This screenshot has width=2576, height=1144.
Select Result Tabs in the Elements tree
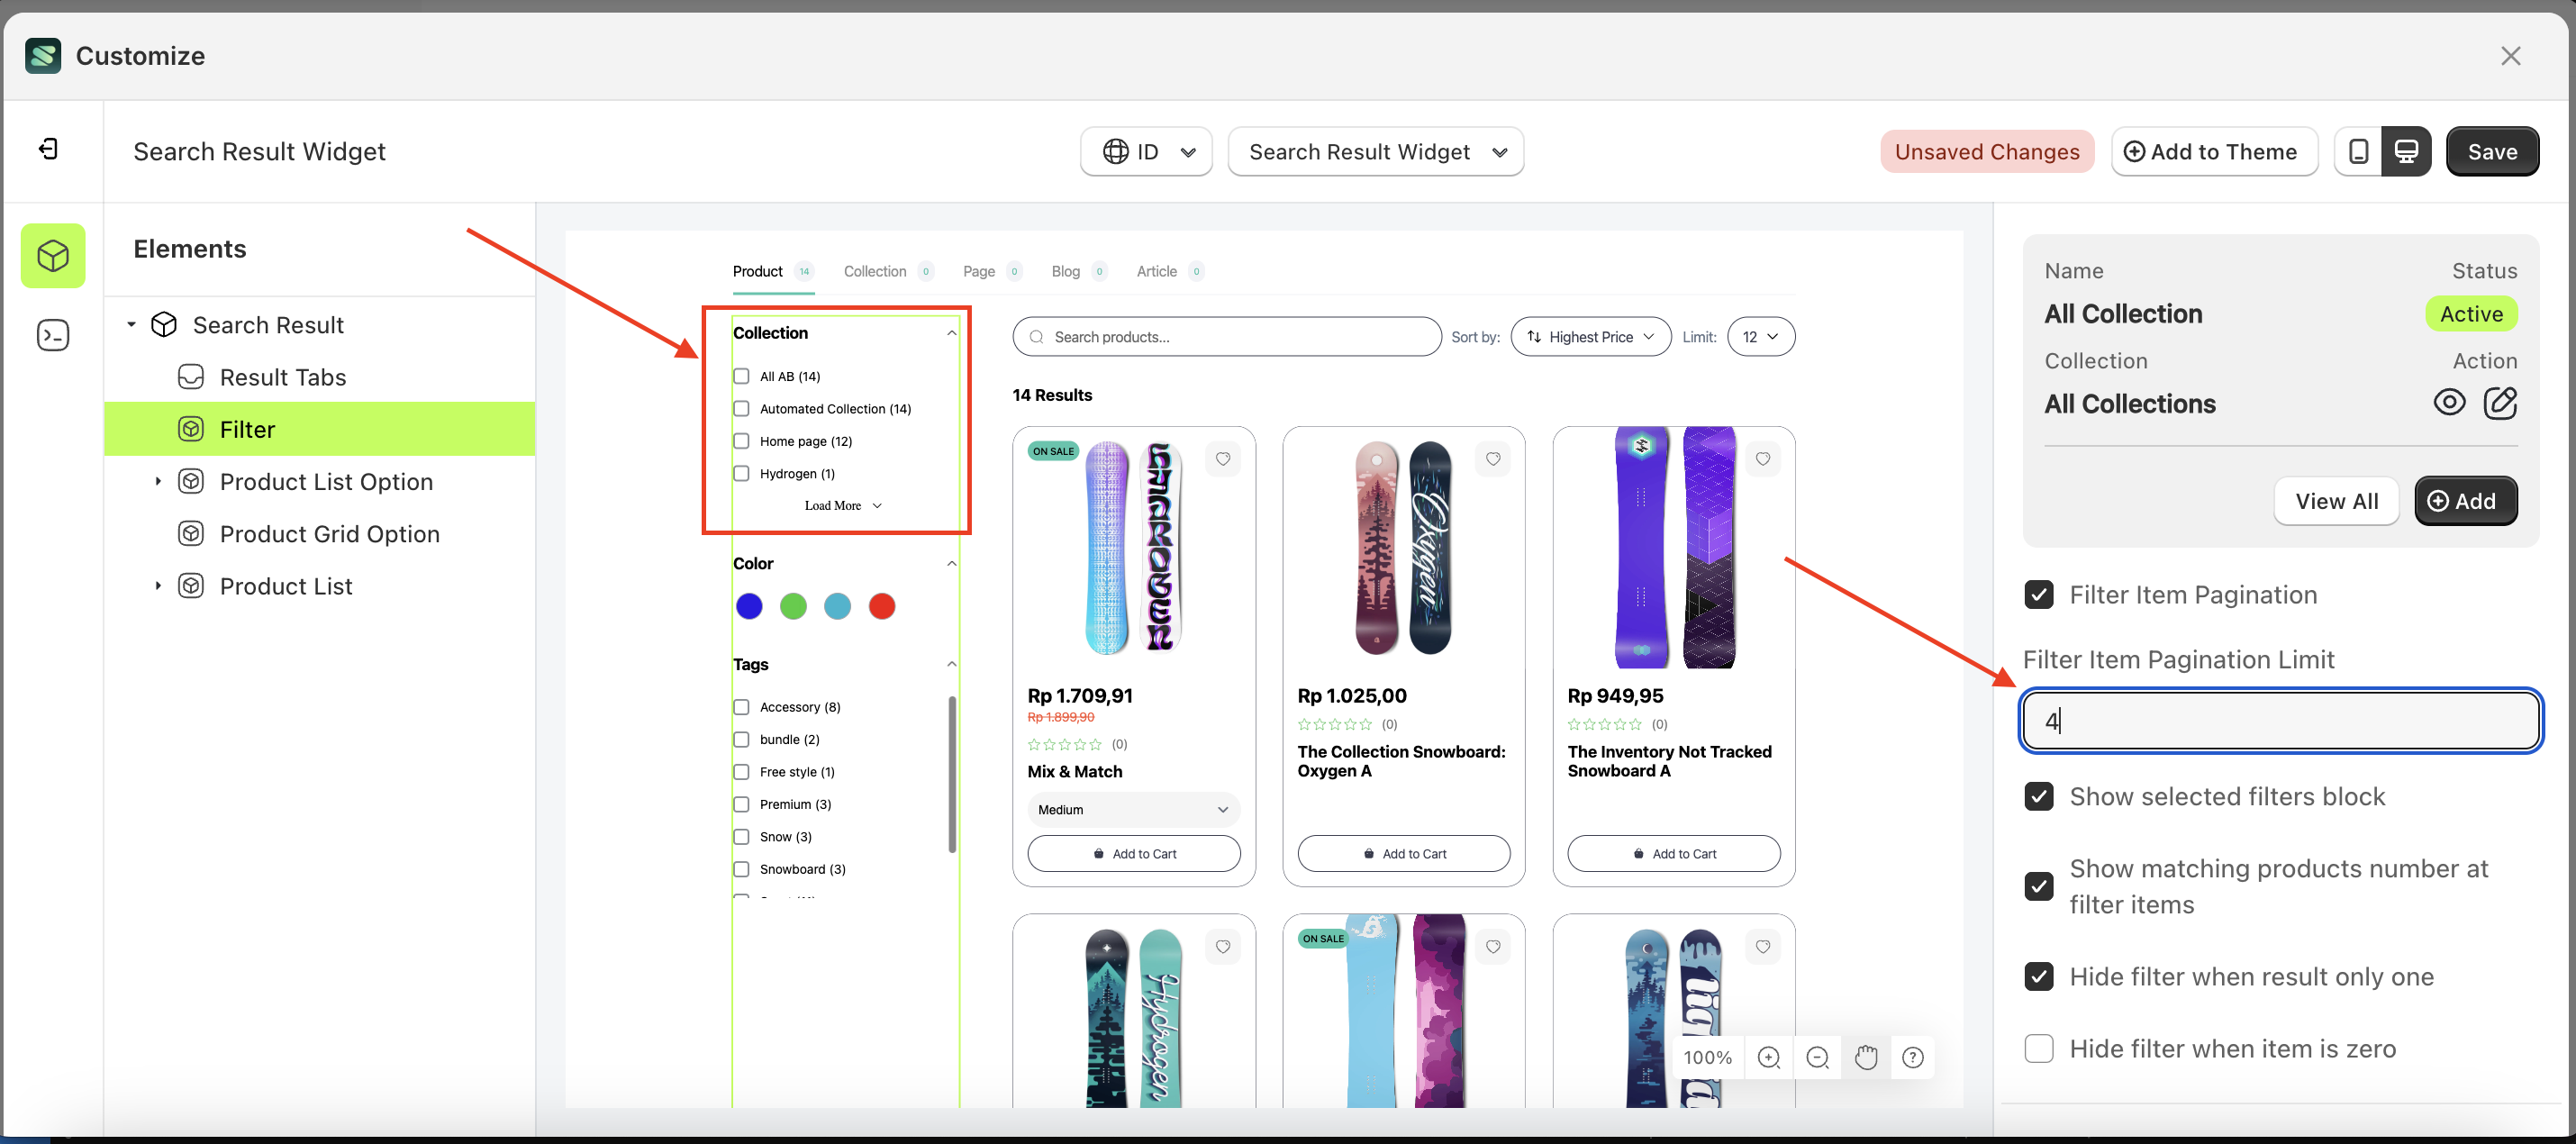coord(282,377)
